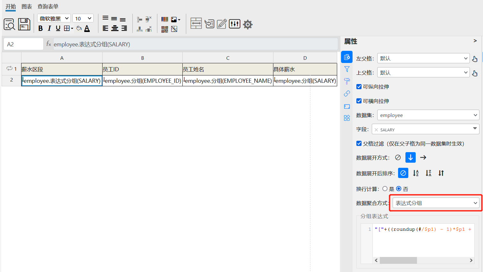The image size is (483, 272).
Task: Open style paint roller sidebar tab
Action: 347,81
